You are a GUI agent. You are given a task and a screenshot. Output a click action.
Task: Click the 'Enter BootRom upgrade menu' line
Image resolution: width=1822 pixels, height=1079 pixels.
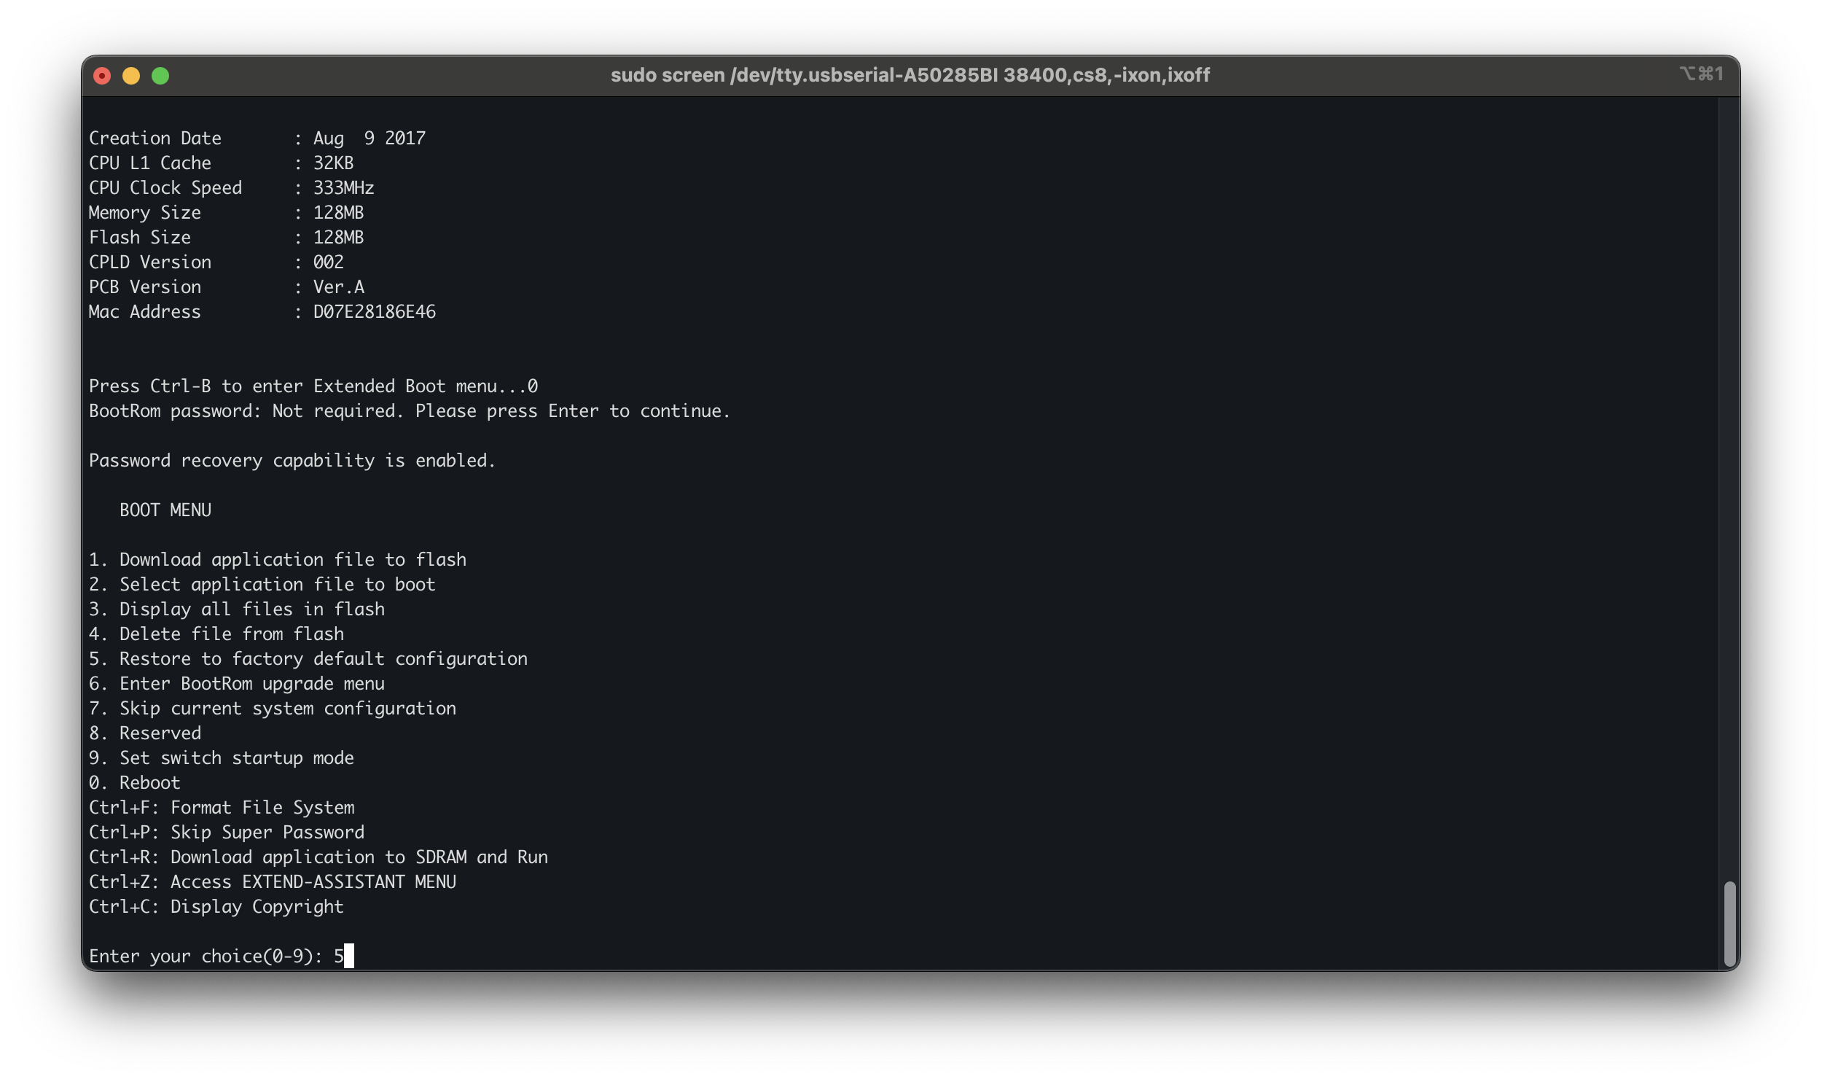tap(236, 684)
